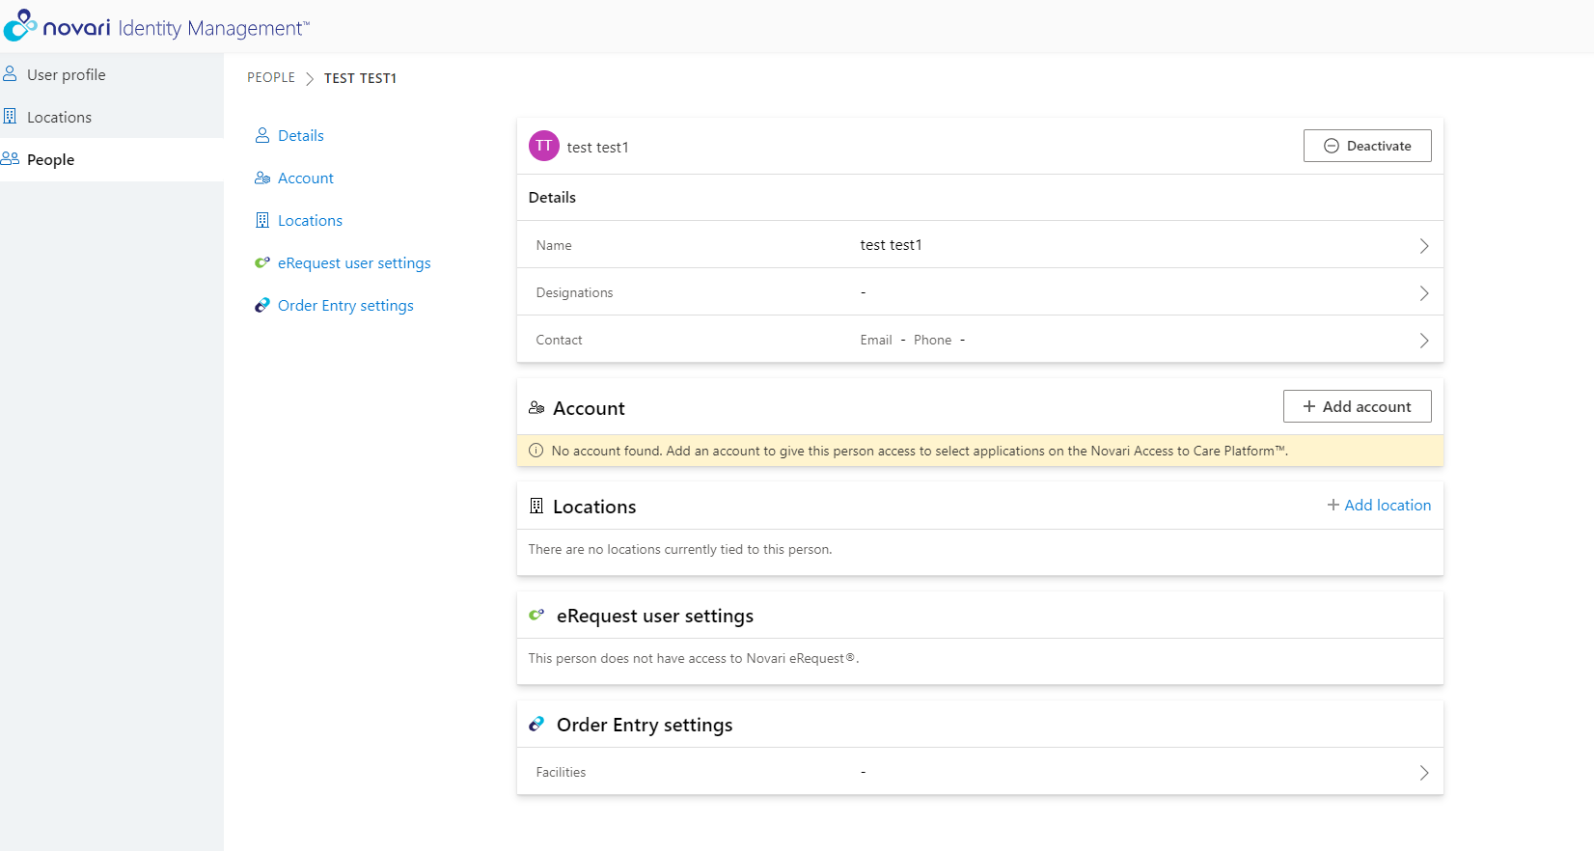The height and width of the screenshot is (851, 1594).
Task: Click the Details section heading
Action: pyautogui.click(x=552, y=197)
